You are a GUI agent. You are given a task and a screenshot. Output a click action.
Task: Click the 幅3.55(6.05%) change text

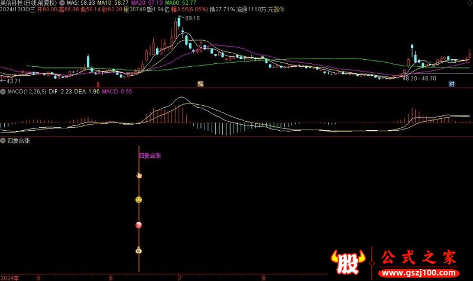coord(189,9)
